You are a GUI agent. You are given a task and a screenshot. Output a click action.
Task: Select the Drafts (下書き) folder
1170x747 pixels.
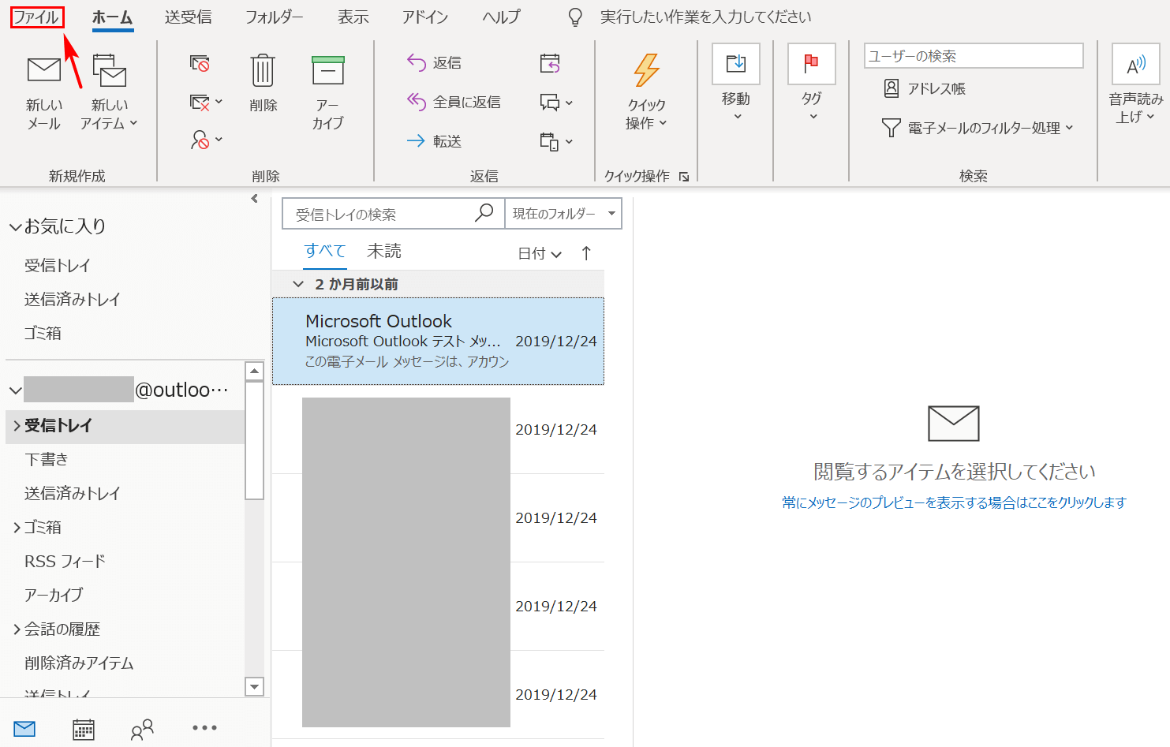coord(47,459)
